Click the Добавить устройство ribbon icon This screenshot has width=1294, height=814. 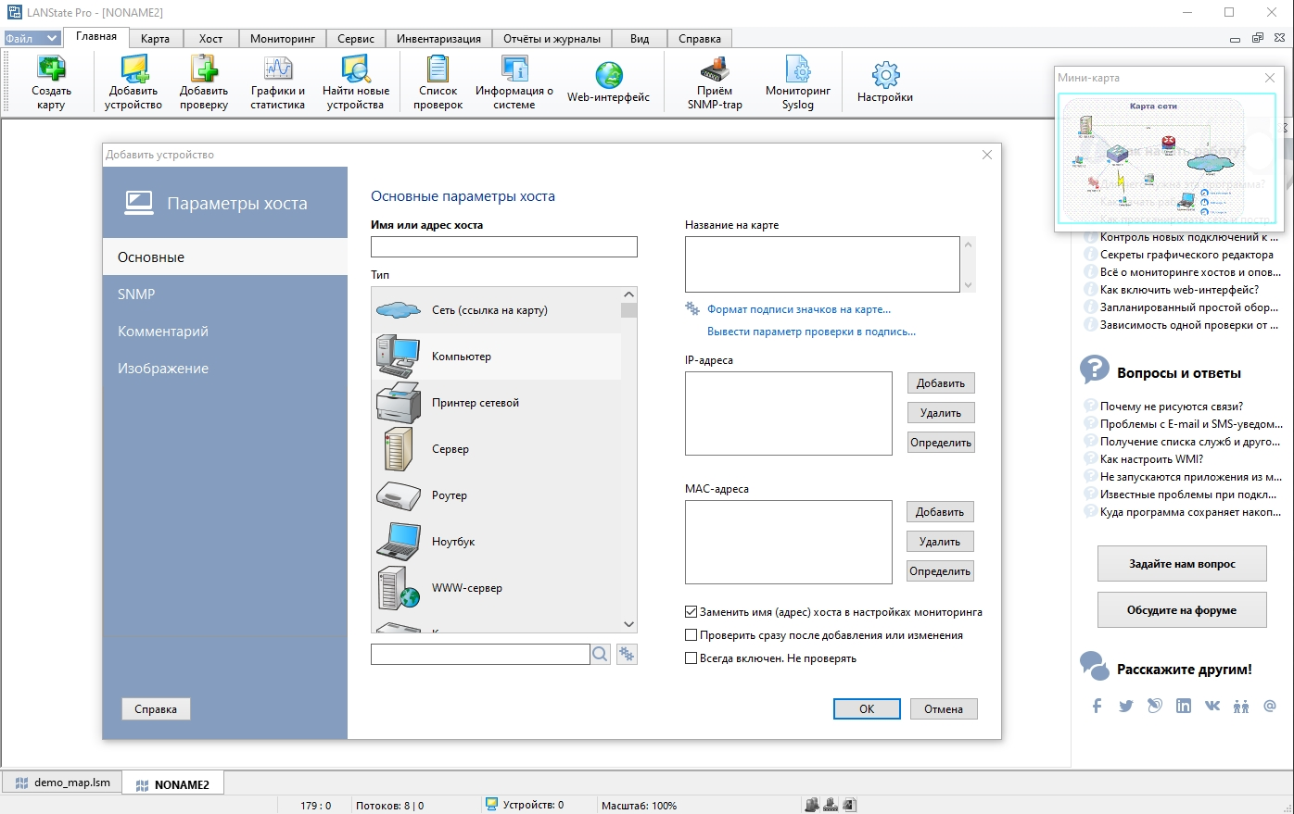coord(133,82)
